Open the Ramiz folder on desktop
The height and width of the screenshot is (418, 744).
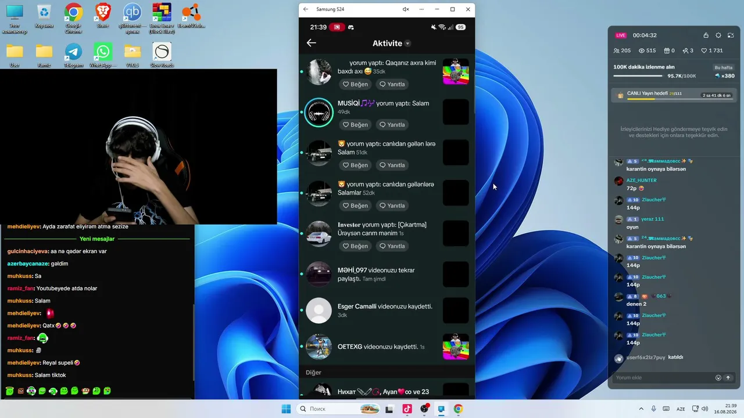tap(44, 55)
